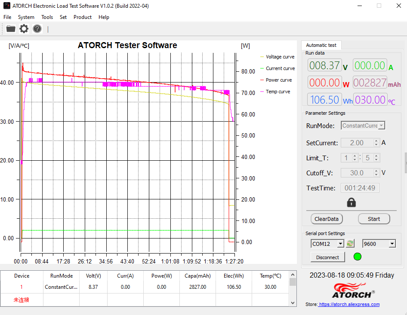Open settings via the gear icon
Image resolution: width=407 pixels, height=315 pixels.
click(24, 29)
